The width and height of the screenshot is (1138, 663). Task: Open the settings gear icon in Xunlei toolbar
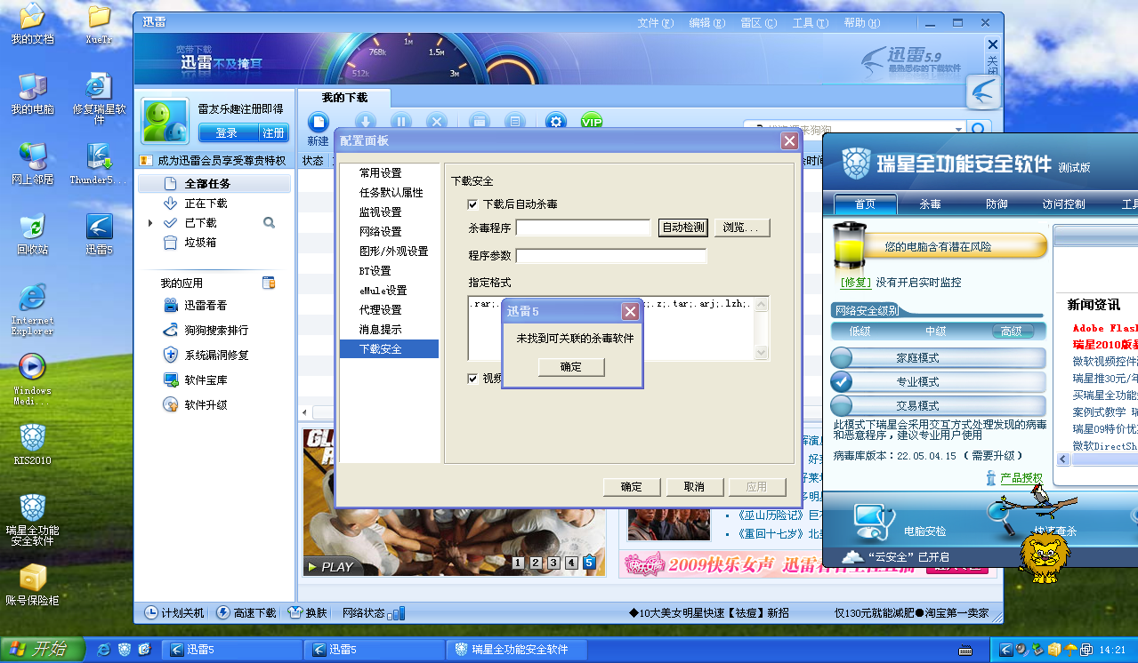point(556,122)
